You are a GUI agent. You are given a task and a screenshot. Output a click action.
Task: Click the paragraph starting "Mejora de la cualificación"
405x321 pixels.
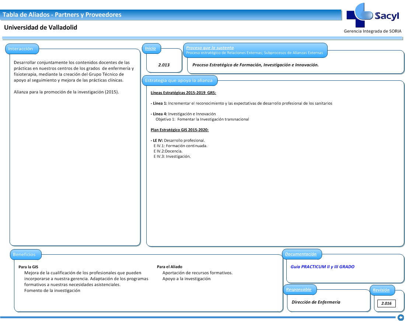tap(86, 279)
